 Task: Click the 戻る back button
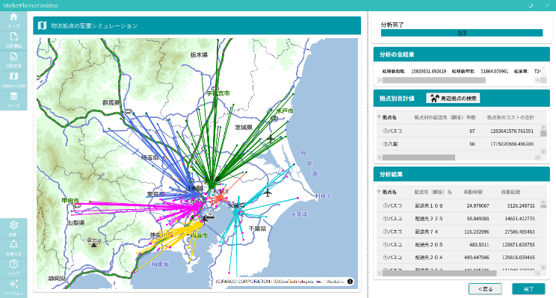tap(485, 289)
